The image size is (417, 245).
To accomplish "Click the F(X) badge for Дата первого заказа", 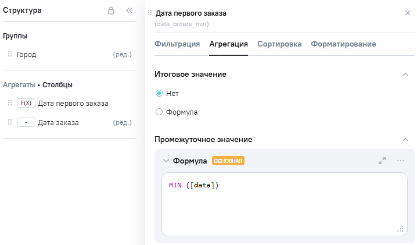I will 26,103.
